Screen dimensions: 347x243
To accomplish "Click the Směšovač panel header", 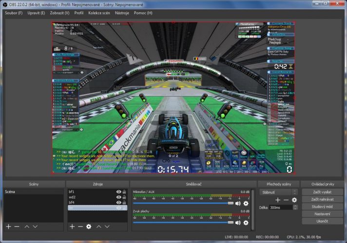I will click(193, 184).
